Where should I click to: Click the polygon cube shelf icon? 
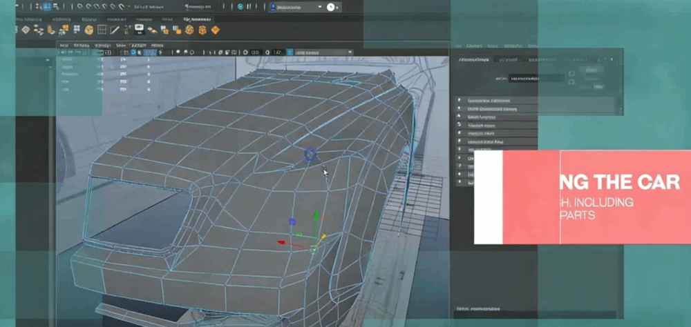click(89, 30)
